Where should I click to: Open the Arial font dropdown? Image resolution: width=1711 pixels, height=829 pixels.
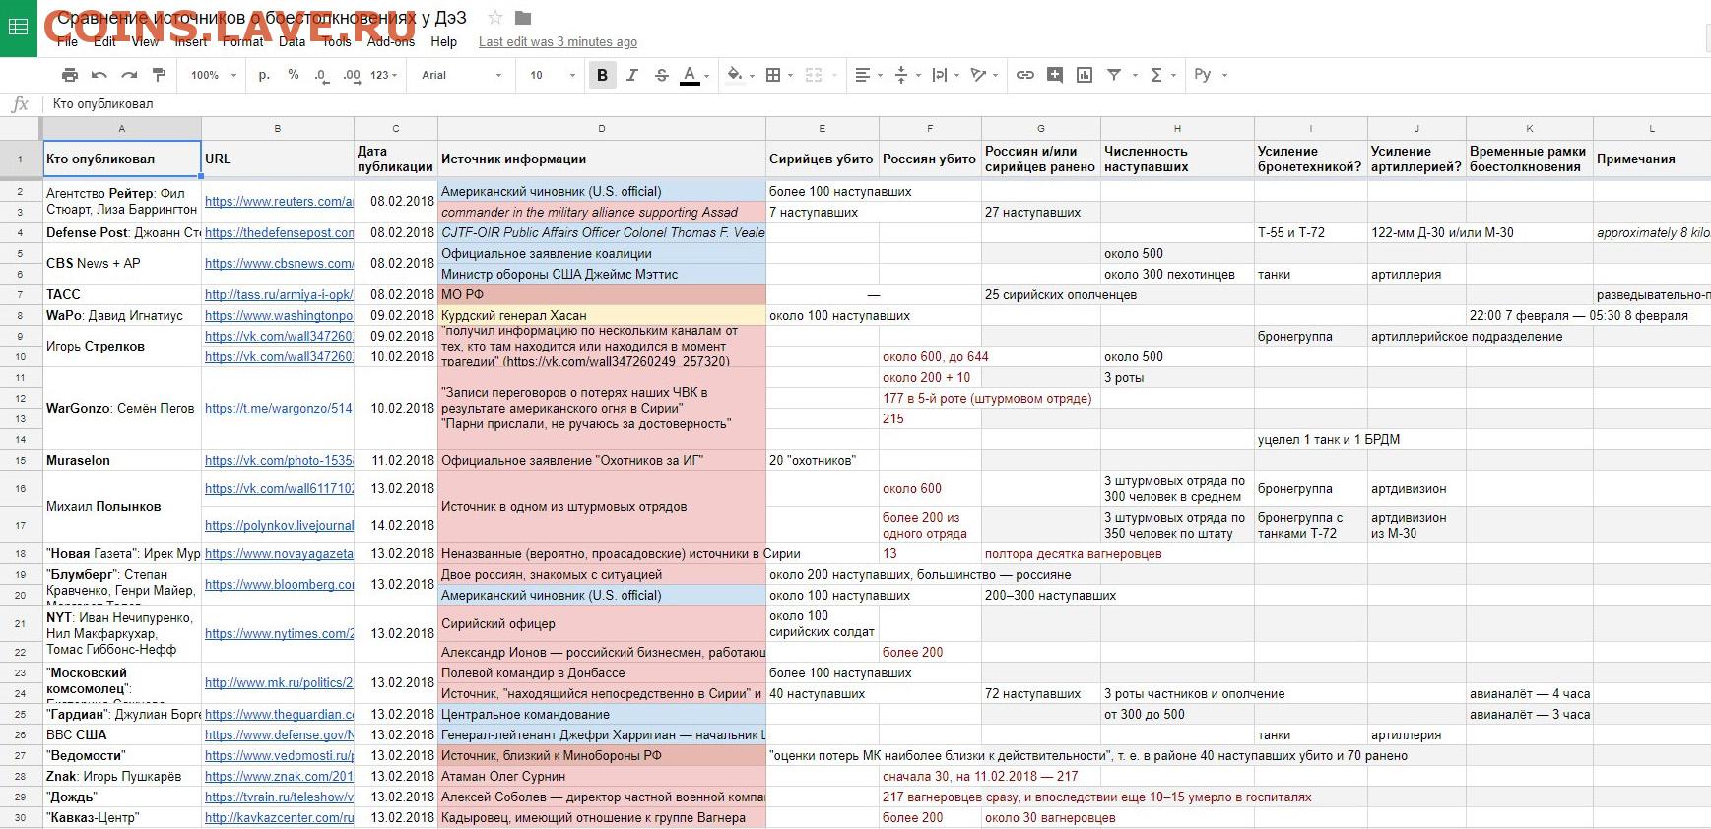[x=461, y=75]
